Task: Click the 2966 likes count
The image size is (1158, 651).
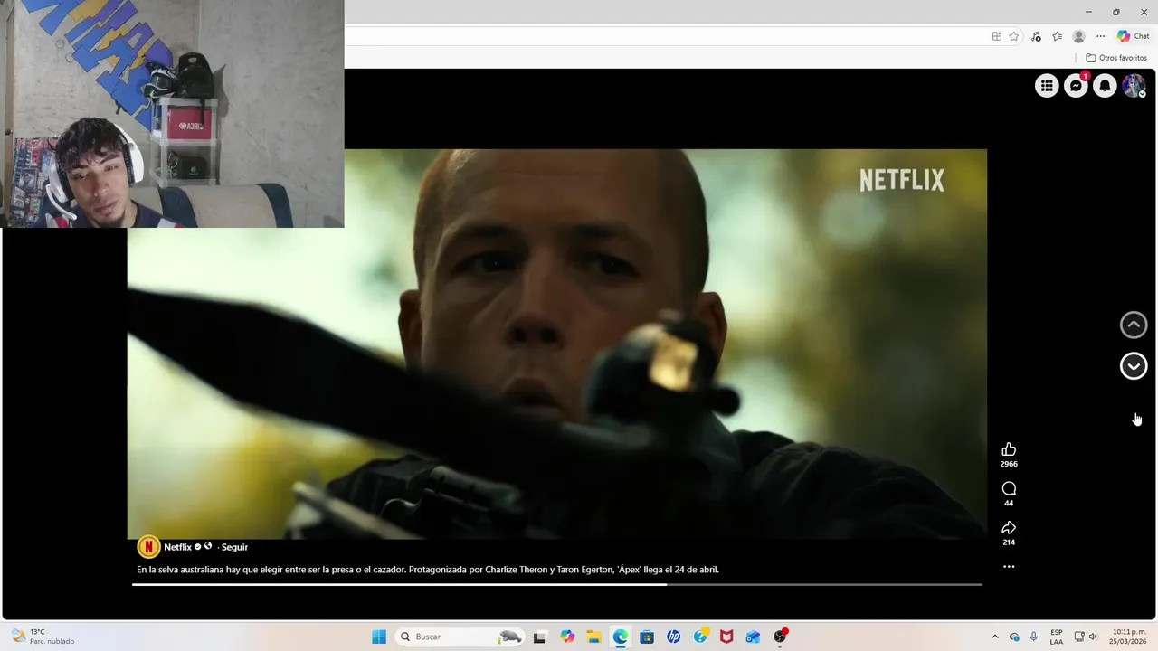Action: [x=1009, y=464]
